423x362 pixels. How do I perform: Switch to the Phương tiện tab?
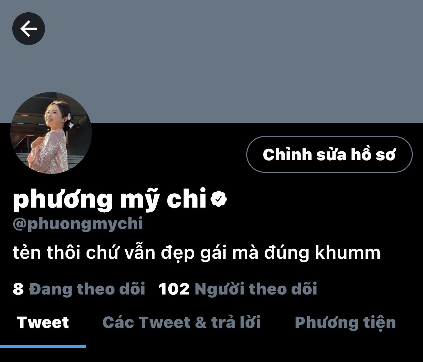pos(345,322)
